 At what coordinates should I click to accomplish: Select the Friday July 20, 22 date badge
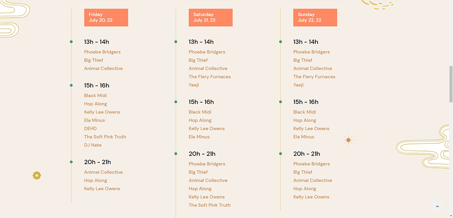pyautogui.click(x=106, y=18)
